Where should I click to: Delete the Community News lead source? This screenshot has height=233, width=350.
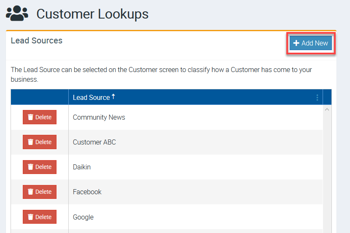tap(39, 117)
